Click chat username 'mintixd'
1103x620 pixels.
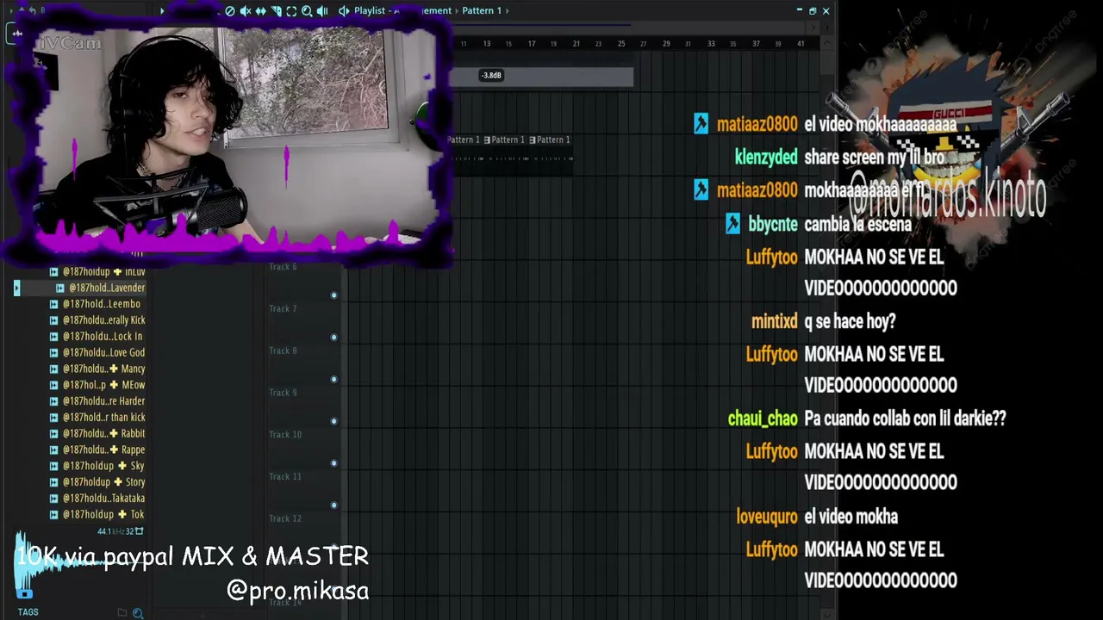[x=774, y=322]
